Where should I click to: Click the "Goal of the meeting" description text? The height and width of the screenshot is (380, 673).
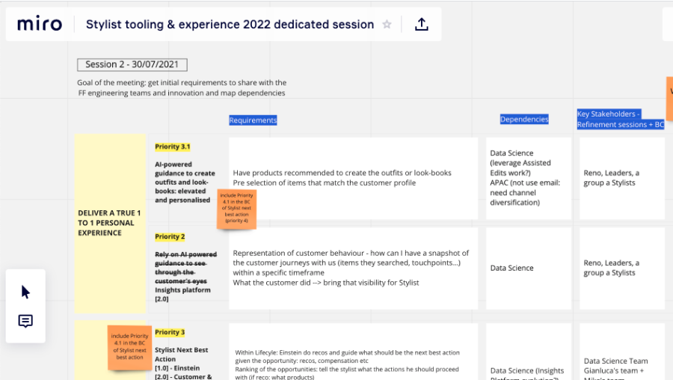pyautogui.click(x=182, y=88)
